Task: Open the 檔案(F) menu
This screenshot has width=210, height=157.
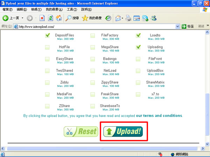Action: 7,9
